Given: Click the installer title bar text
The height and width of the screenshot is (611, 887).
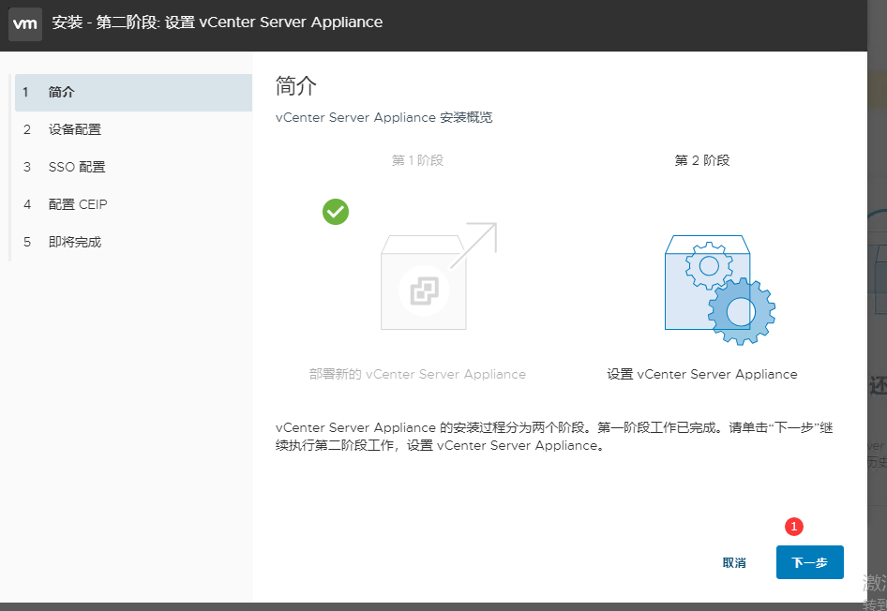Looking at the screenshot, I should coord(218,22).
